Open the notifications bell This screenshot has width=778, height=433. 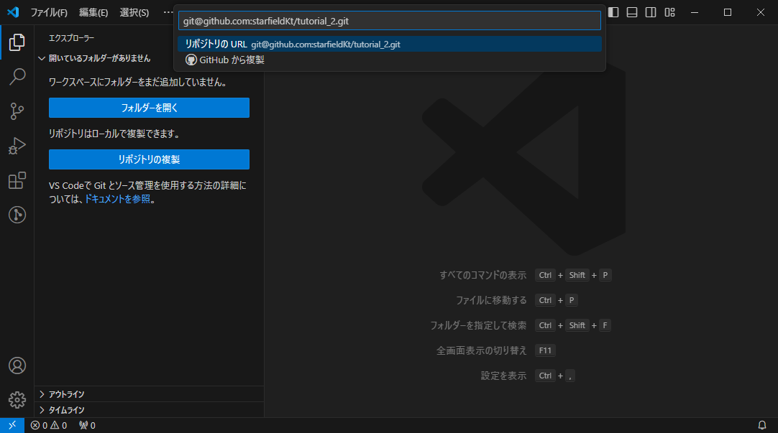point(762,425)
